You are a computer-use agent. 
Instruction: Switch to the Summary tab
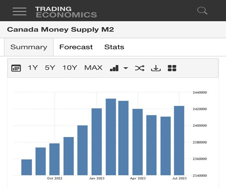click(x=29, y=47)
